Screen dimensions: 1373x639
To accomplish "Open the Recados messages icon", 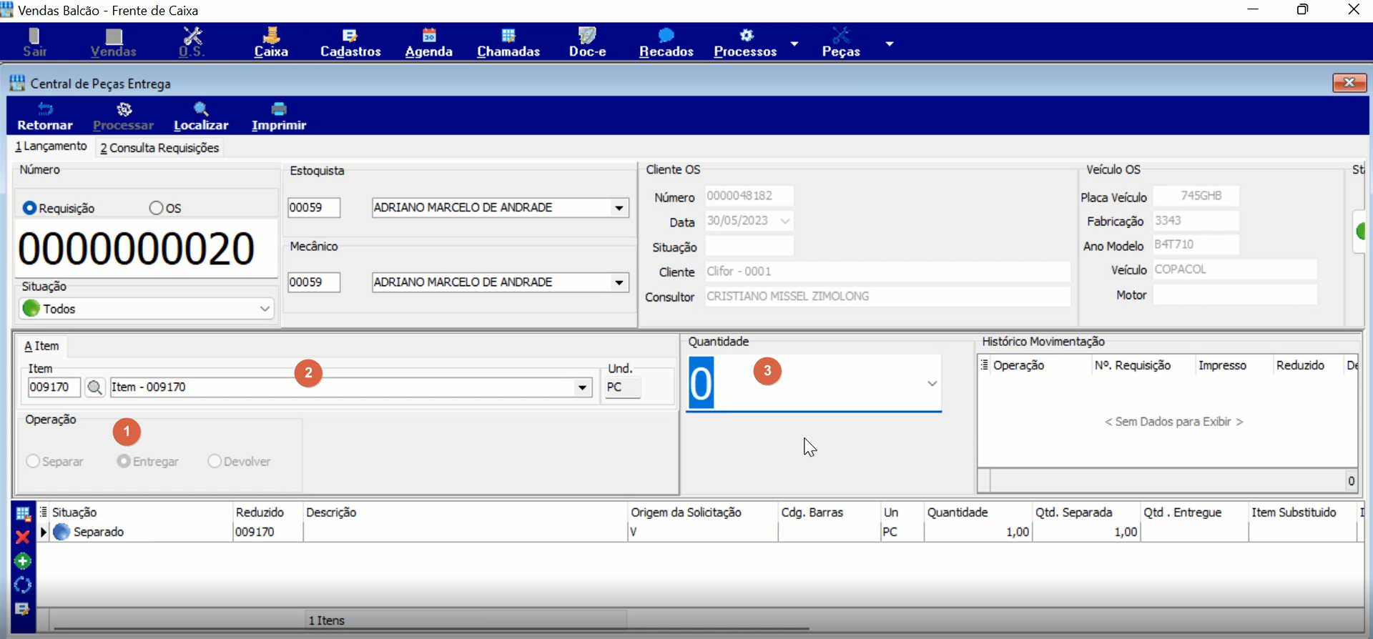I will click(x=666, y=35).
